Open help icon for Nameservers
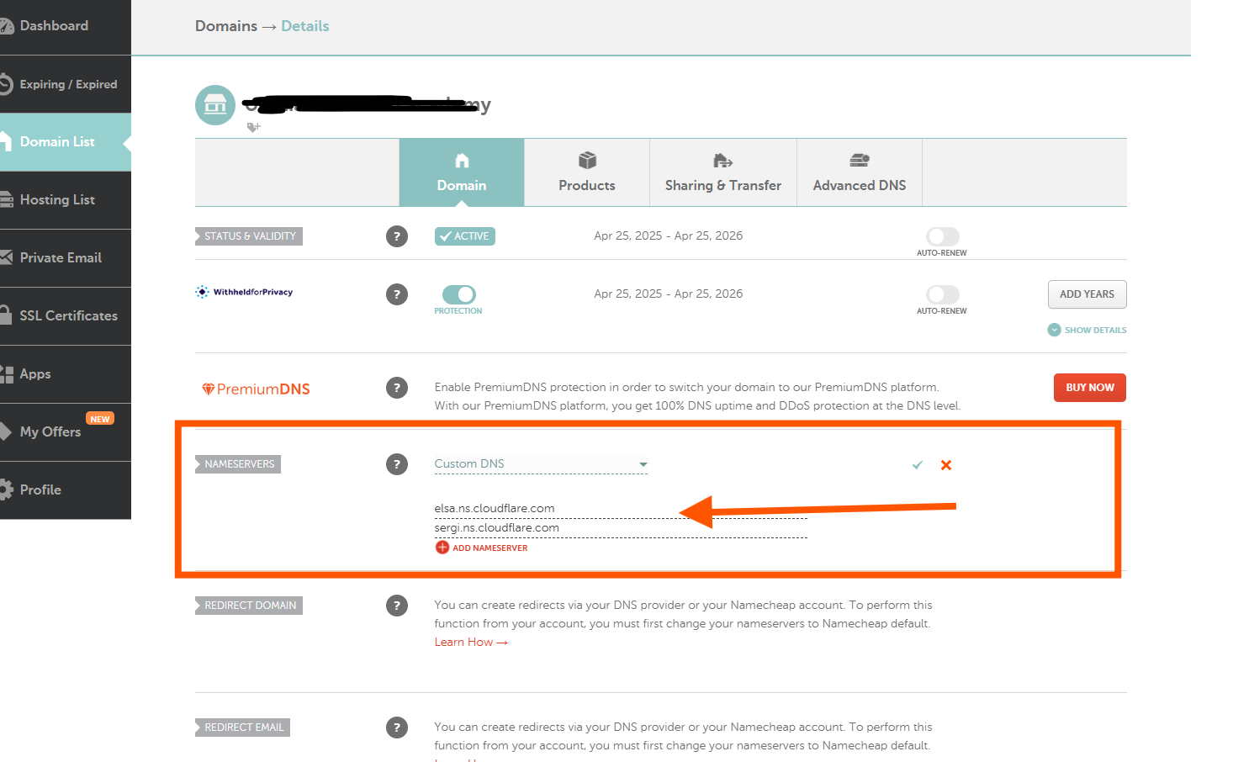This screenshot has width=1233, height=762. tap(397, 464)
